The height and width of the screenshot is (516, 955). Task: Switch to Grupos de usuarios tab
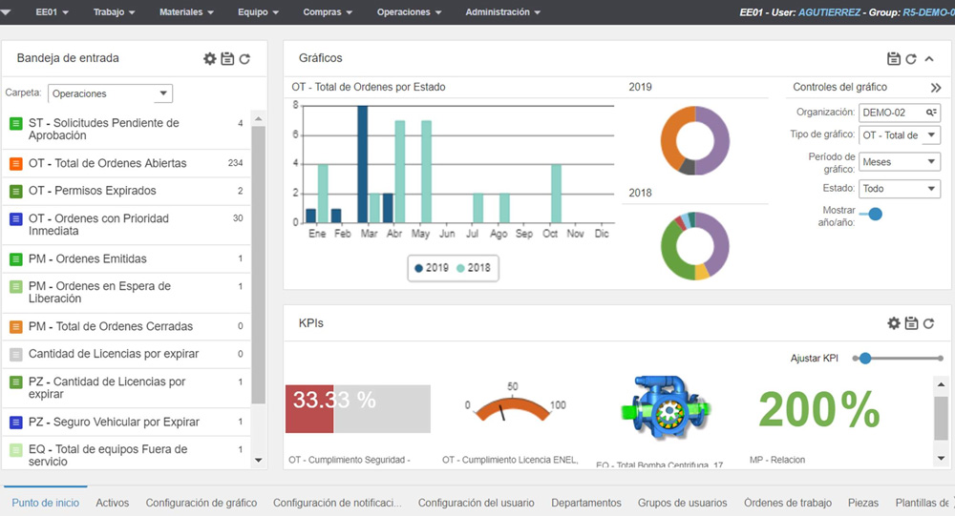point(682,503)
